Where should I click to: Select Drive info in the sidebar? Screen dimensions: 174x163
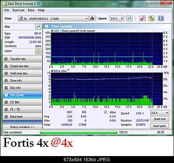(x=23, y=81)
